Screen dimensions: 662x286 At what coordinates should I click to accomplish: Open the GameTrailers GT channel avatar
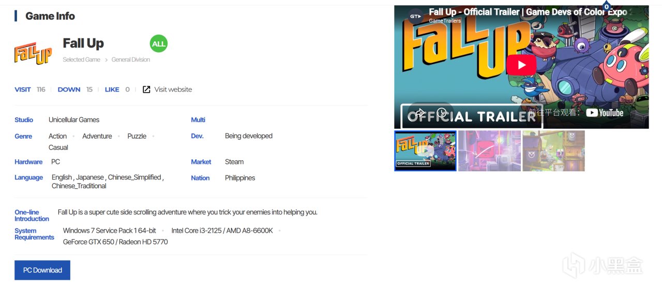tap(415, 16)
